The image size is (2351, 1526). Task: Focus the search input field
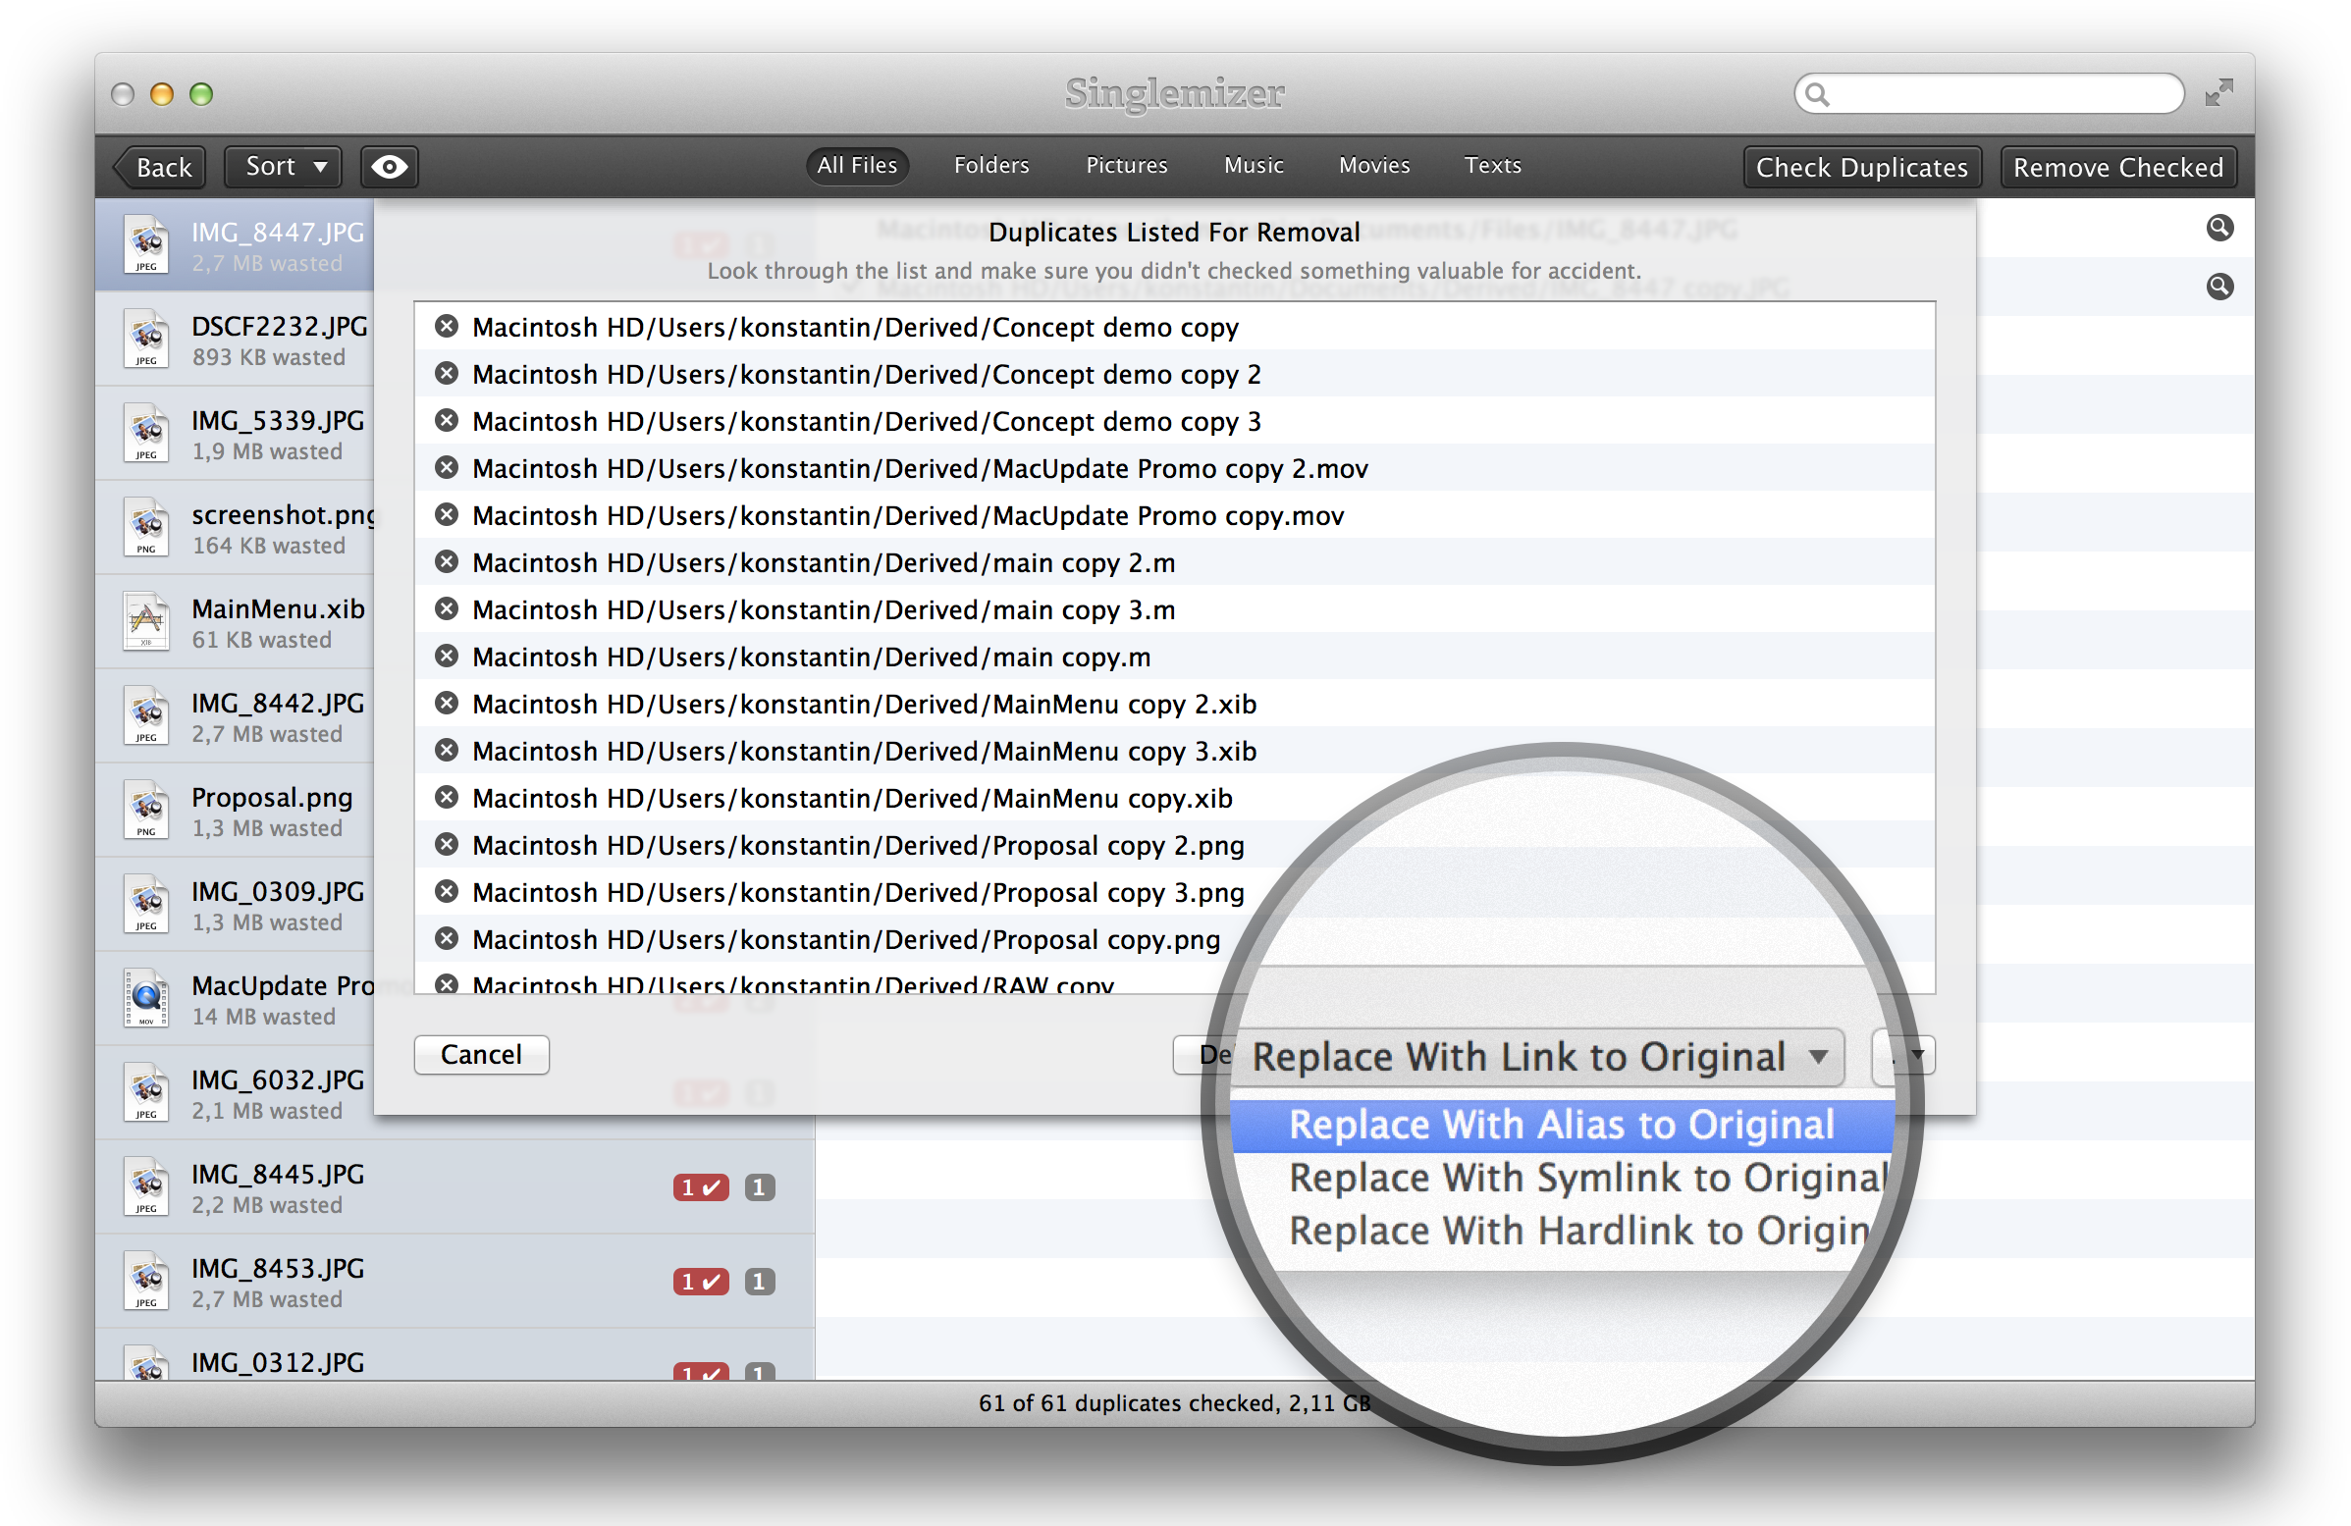(x=1989, y=95)
